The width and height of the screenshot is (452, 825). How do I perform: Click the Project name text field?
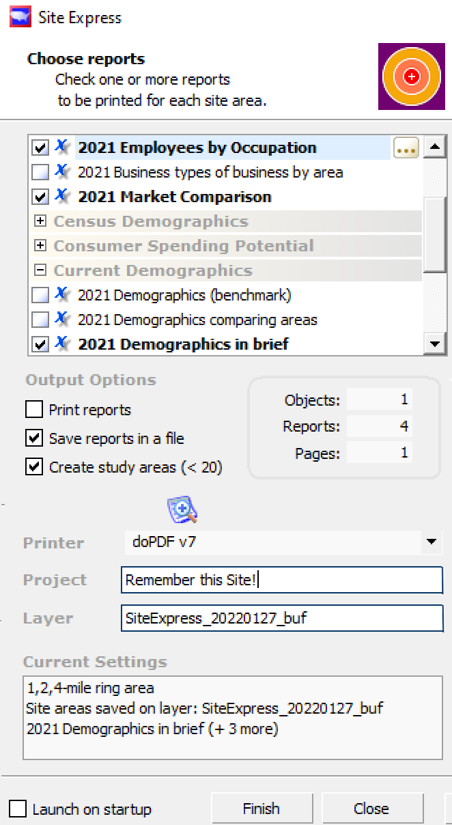click(x=281, y=581)
